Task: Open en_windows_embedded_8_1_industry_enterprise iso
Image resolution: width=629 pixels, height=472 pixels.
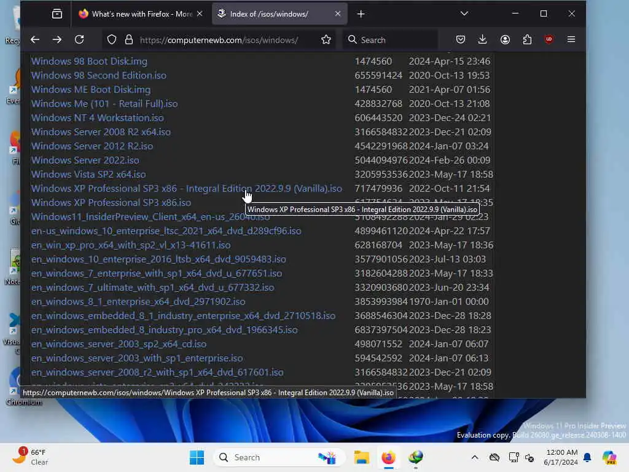Action: point(183,316)
